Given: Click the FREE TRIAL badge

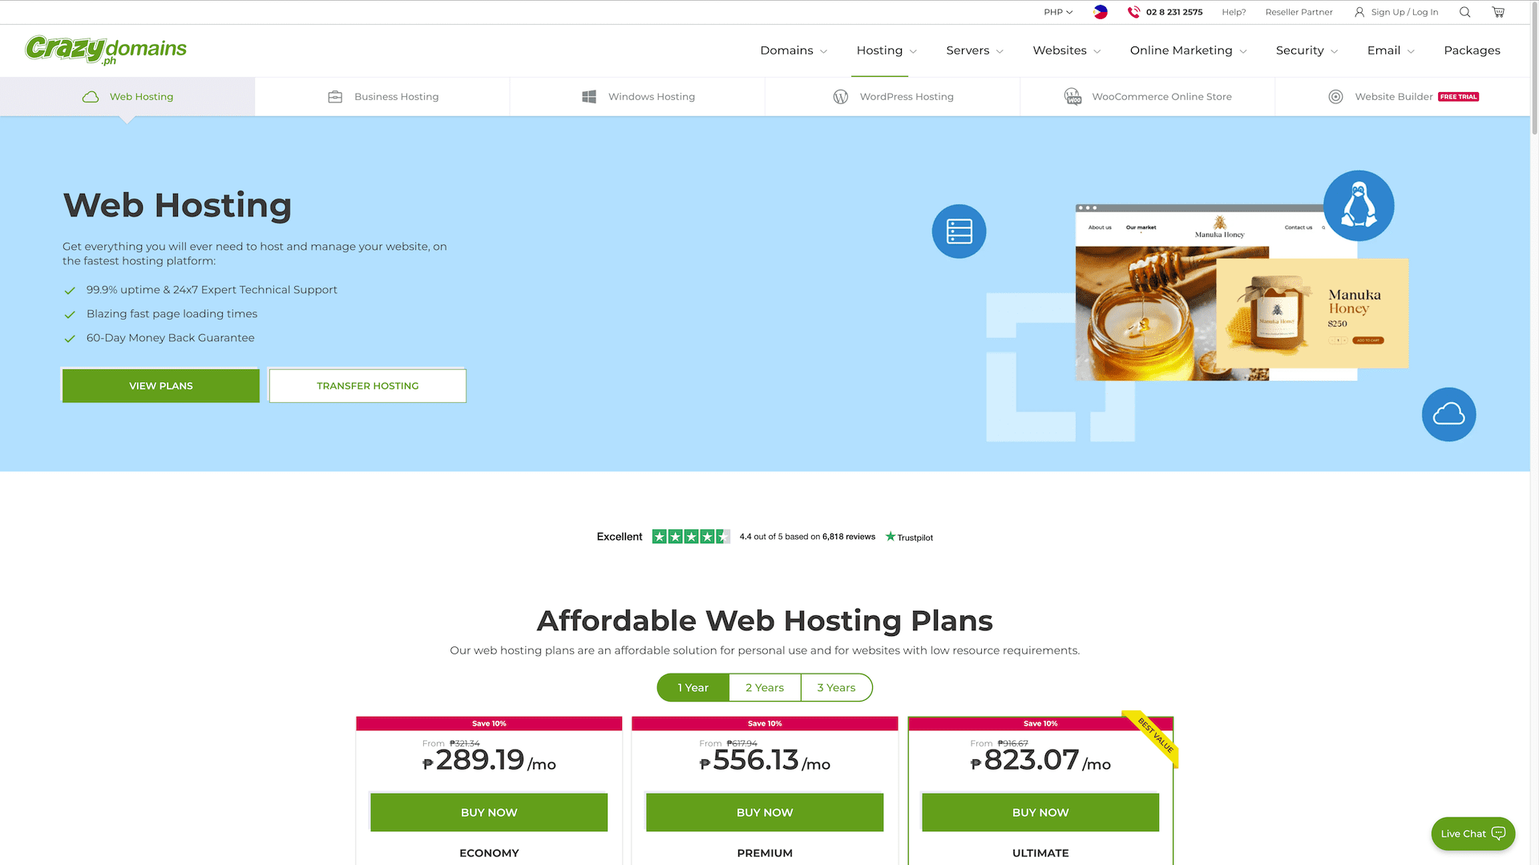Looking at the screenshot, I should coord(1459,97).
